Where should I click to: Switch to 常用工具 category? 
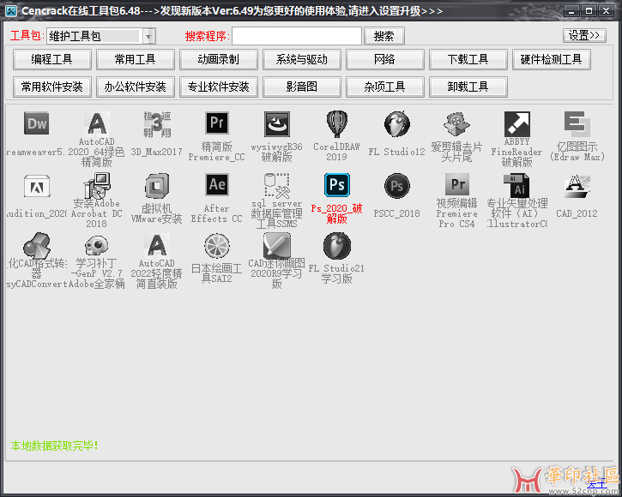136,59
